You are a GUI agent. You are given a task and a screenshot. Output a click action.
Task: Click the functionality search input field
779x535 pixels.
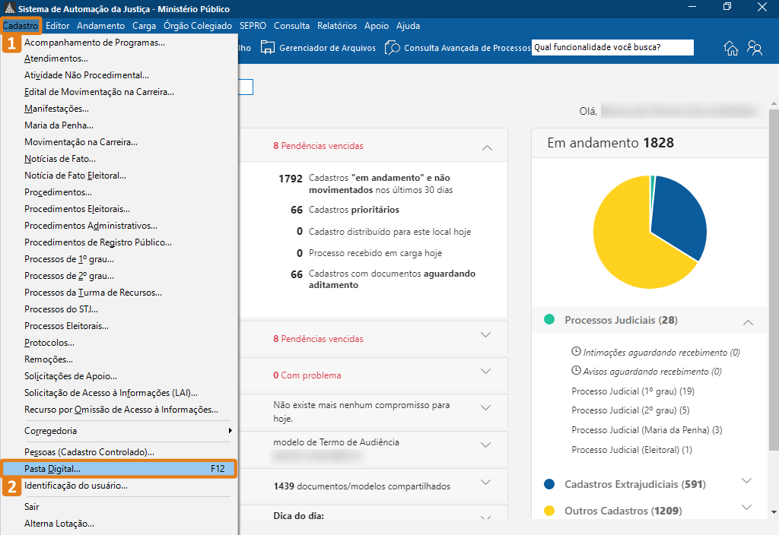click(x=612, y=47)
